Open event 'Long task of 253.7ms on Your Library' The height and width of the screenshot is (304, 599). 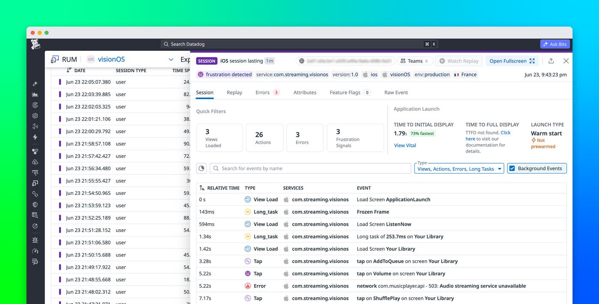(381, 236)
